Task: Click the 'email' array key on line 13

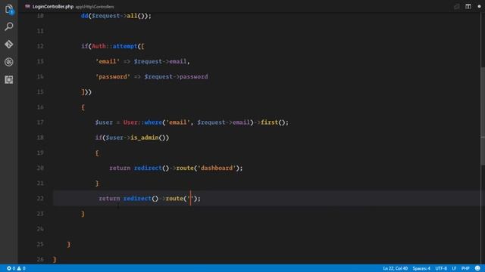Action: pos(108,61)
